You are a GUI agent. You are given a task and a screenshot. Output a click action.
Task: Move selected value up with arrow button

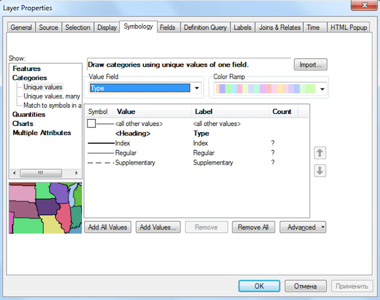[320, 153]
